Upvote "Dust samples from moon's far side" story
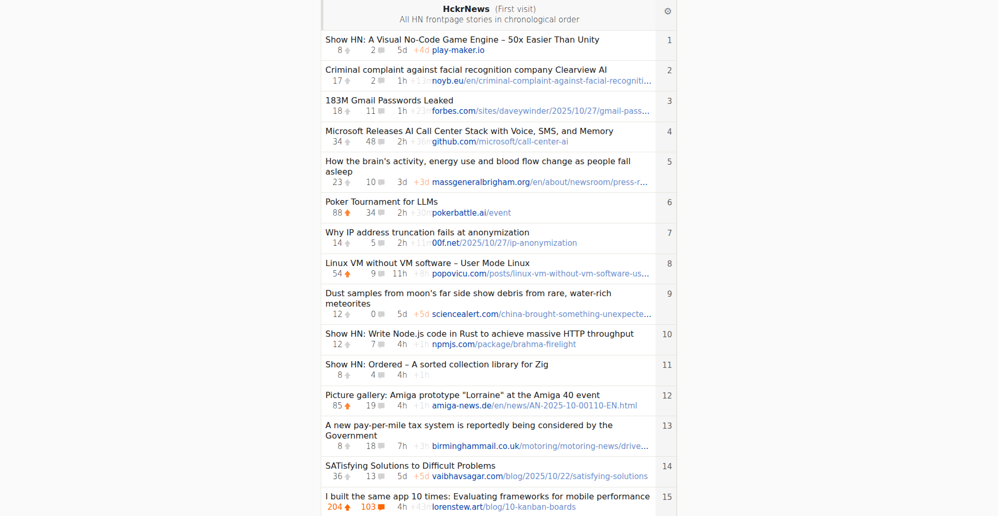This screenshot has height=516, width=998. 347,314
